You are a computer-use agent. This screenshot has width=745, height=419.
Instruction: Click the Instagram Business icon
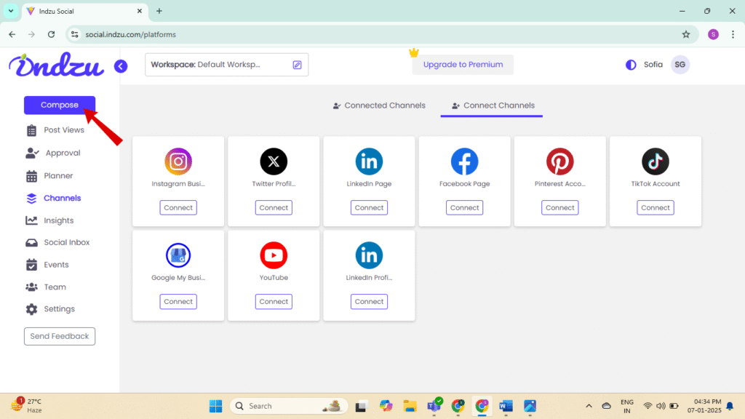pos(178,161)
